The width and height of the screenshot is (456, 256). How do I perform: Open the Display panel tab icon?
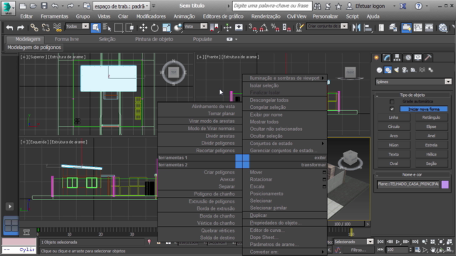(x=418, y=58)
